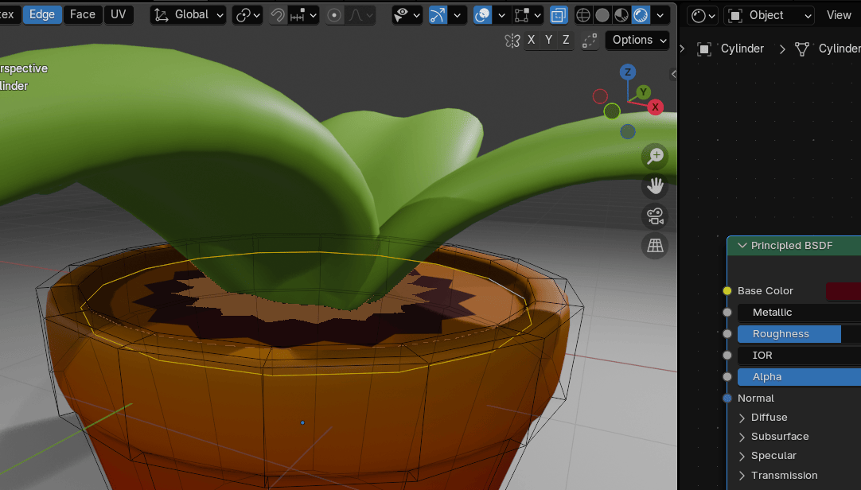Toggle X-ray mode

tap(559, 15)
